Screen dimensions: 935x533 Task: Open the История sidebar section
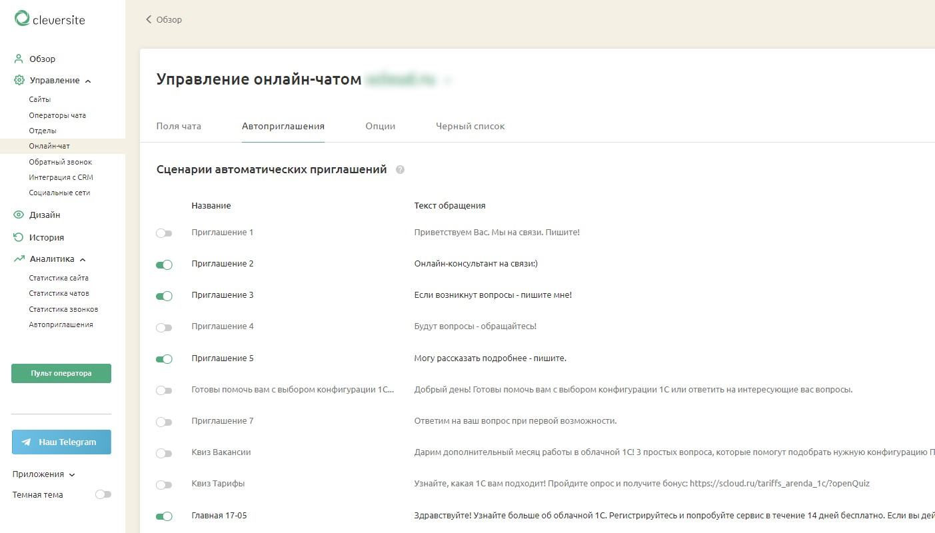pyautogui.click(x=47, y=237)
